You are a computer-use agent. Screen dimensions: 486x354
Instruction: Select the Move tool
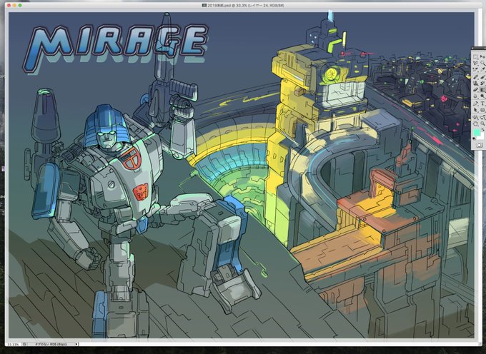(482, 56)
